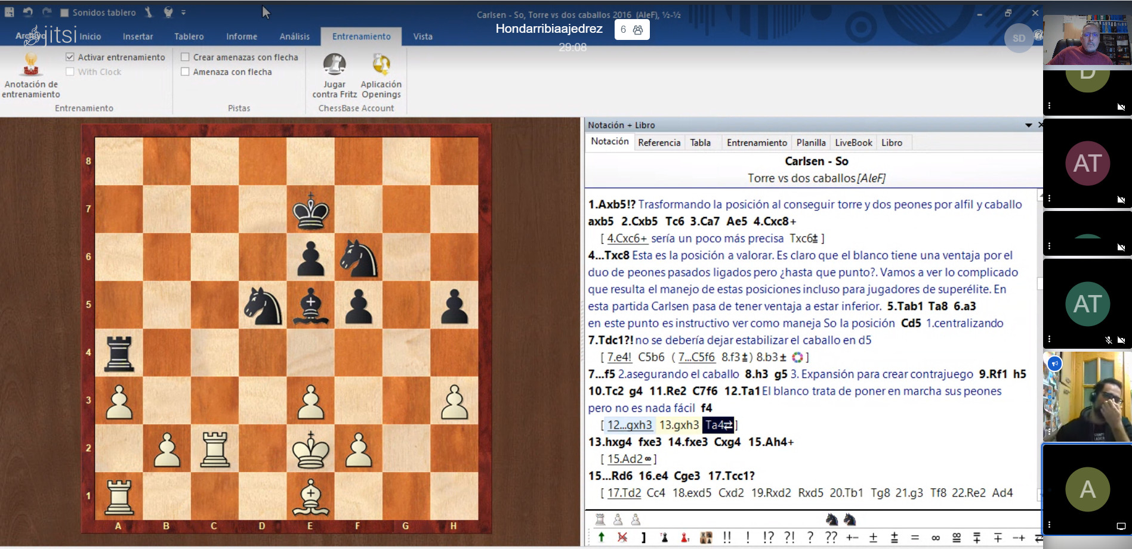Click the undo arrow icon
This screenshot has height=549, width=1132.
[x=27, y=12]
